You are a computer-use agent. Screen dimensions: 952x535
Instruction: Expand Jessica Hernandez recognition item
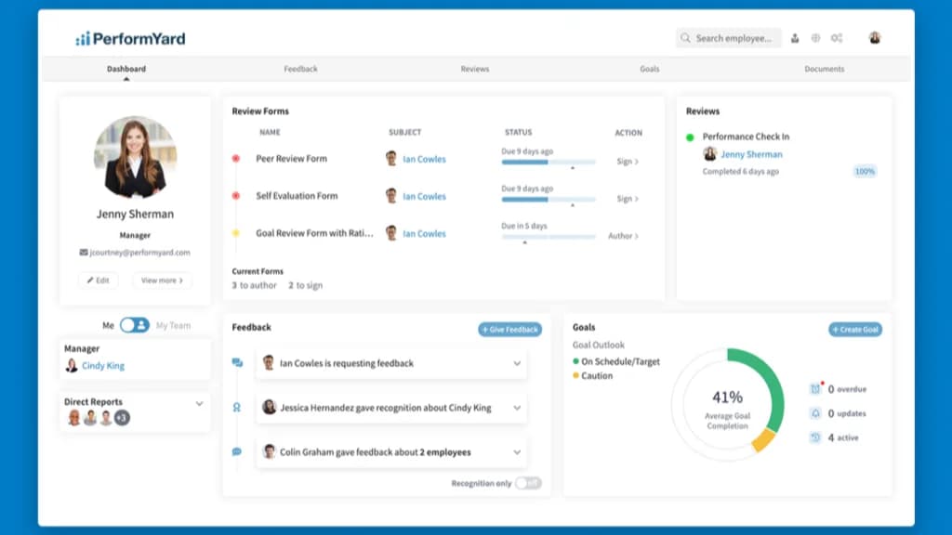click(x=517, y=408)
